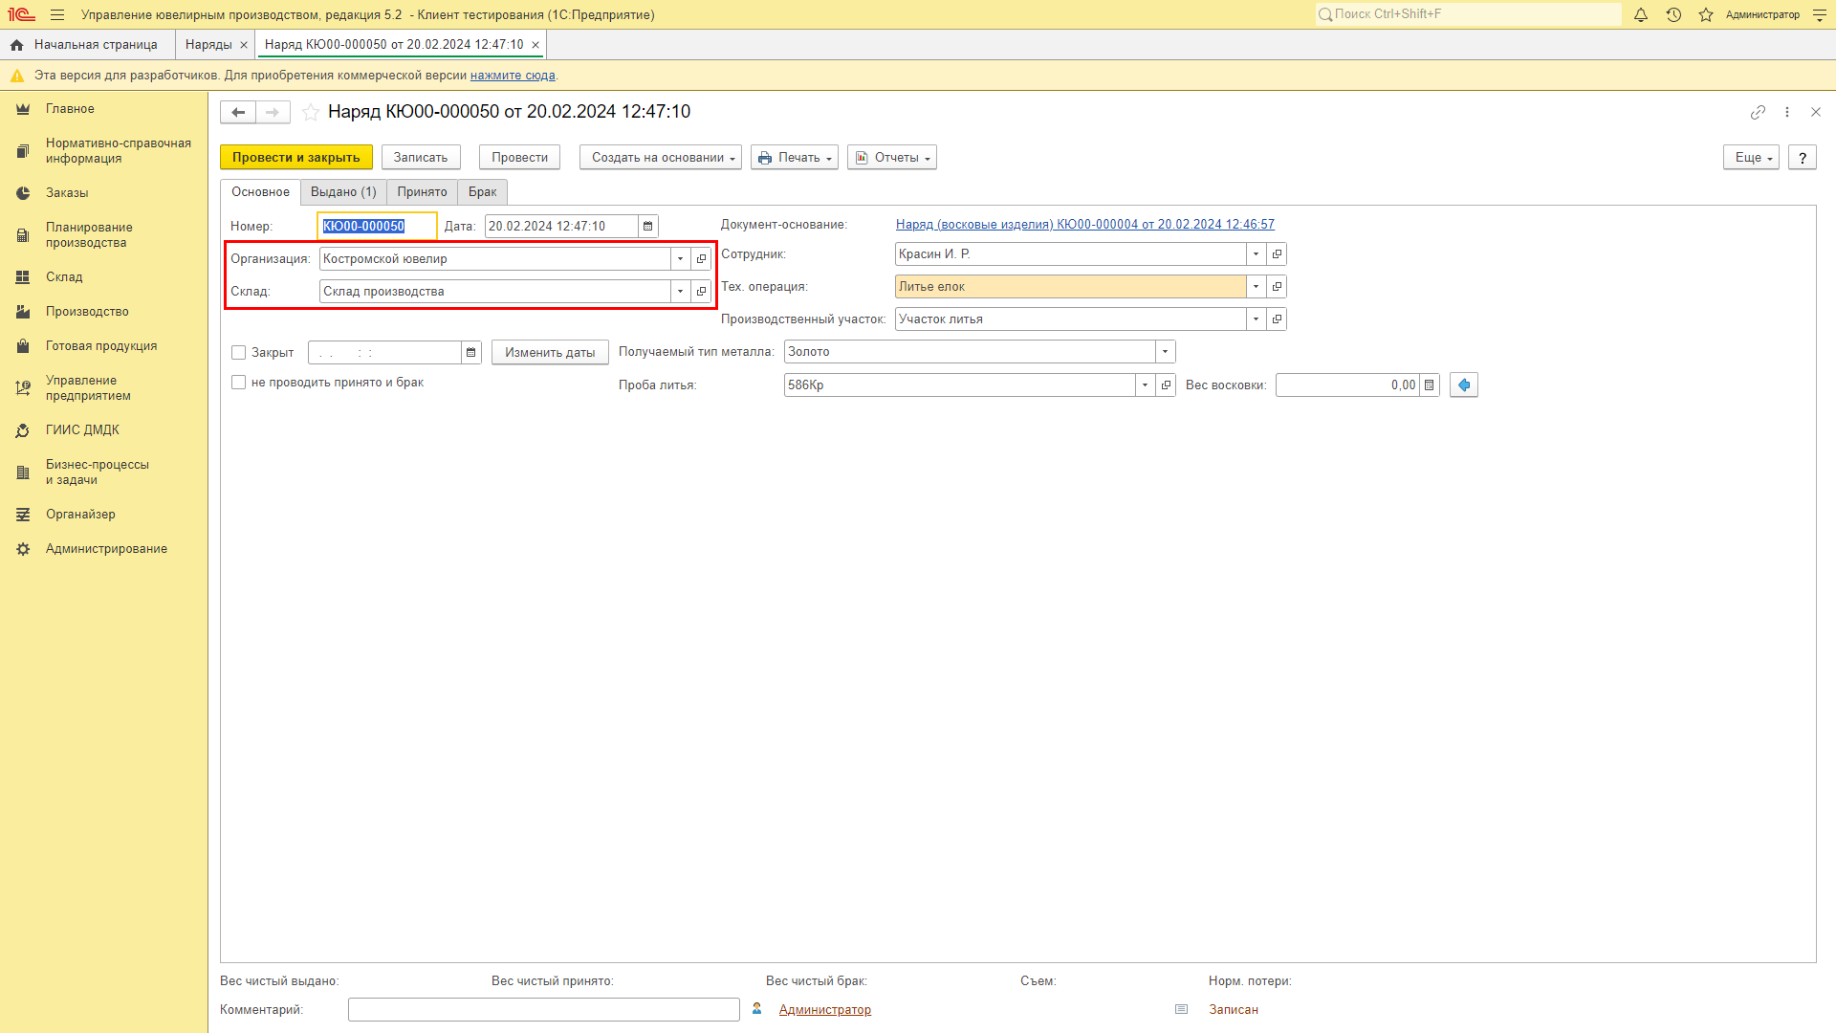Open Производственный участок record open button
The width and height of the screenshot is (1836, 1033).
tap(1277, 319)
